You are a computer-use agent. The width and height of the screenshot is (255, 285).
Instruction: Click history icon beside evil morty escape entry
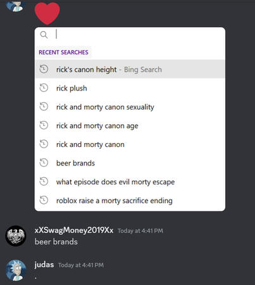click(x=44, y=182)
